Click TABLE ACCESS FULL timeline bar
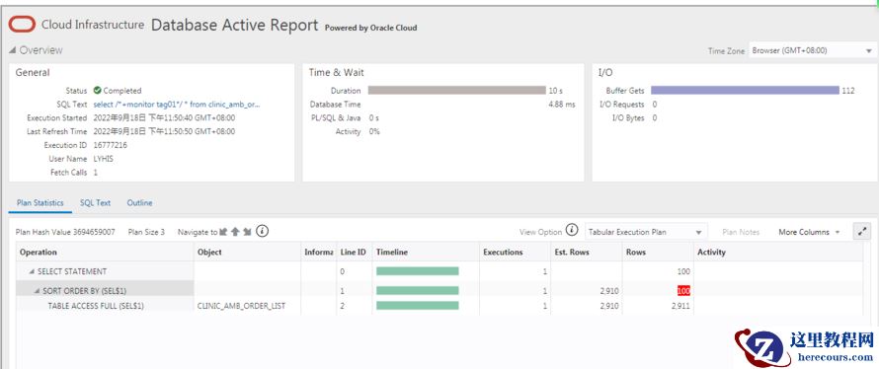 coord(418,306)
